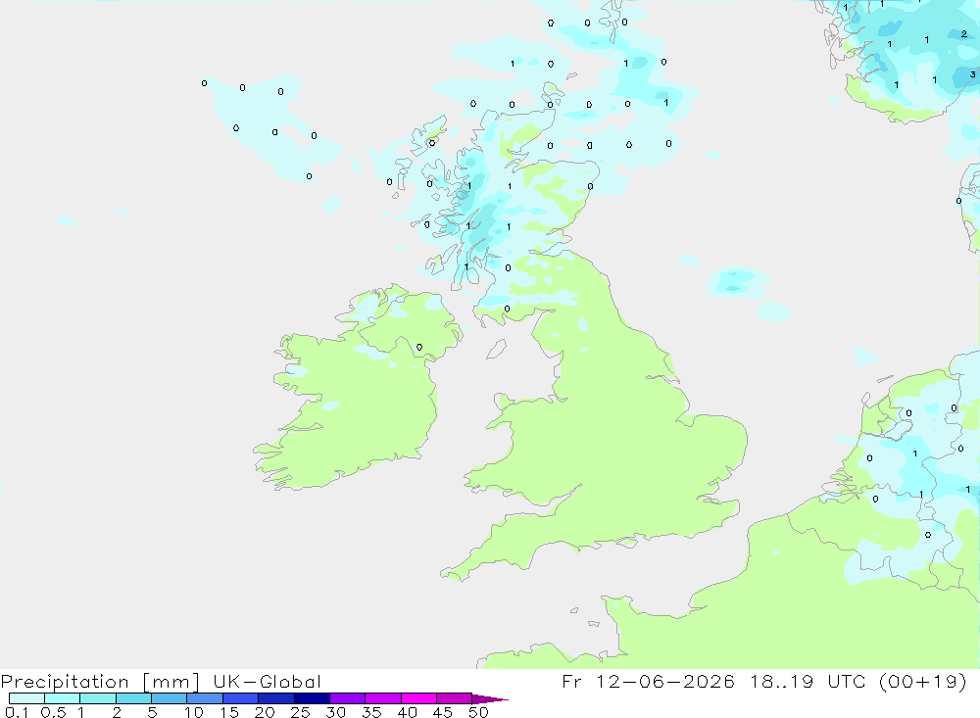Click the 1–2 mm legend color swatch
980x718 pixels.
tap(98, 698)
